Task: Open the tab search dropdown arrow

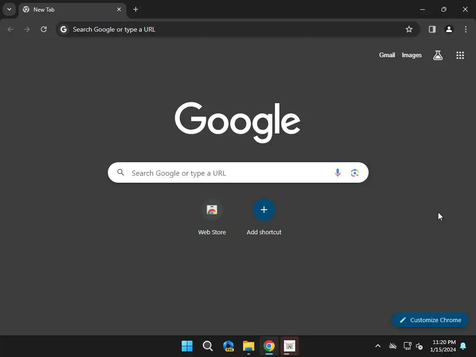Action: [x=9, y=9]
